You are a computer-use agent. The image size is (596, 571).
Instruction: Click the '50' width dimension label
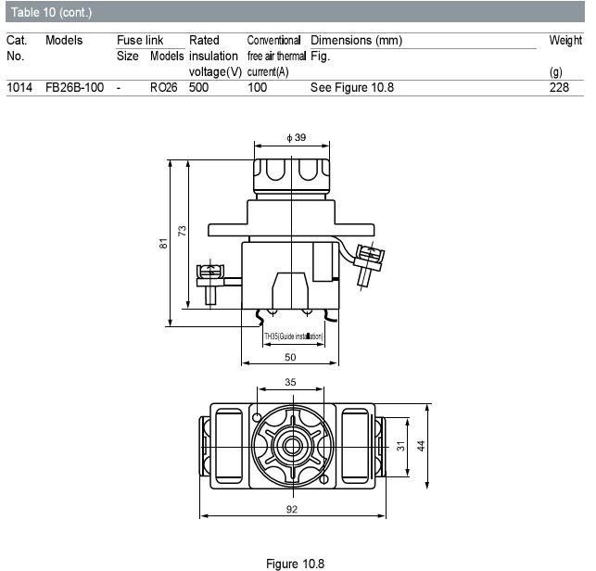[290, 357]
